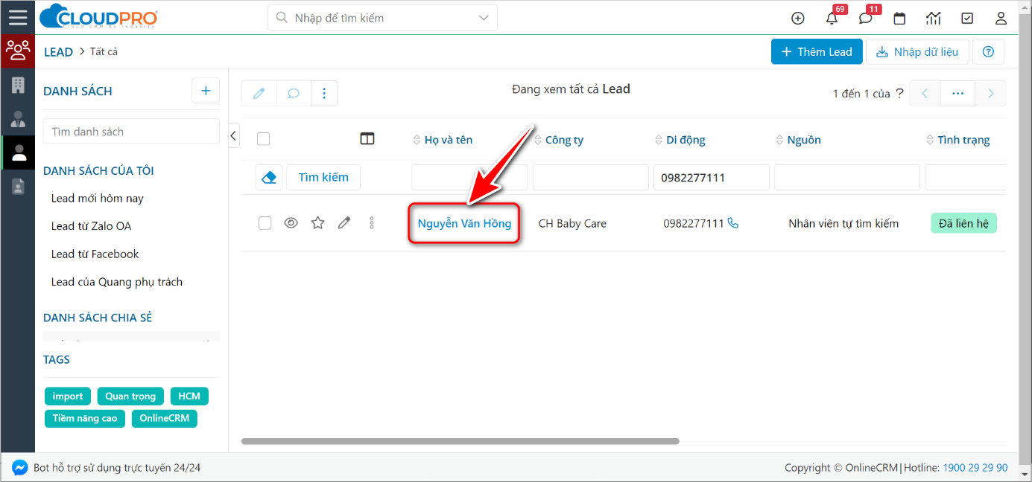This screenshot has height=482, width=1032.
Task: Click the 'Quan trọng' tag swatch
Action: coord(130,396)
